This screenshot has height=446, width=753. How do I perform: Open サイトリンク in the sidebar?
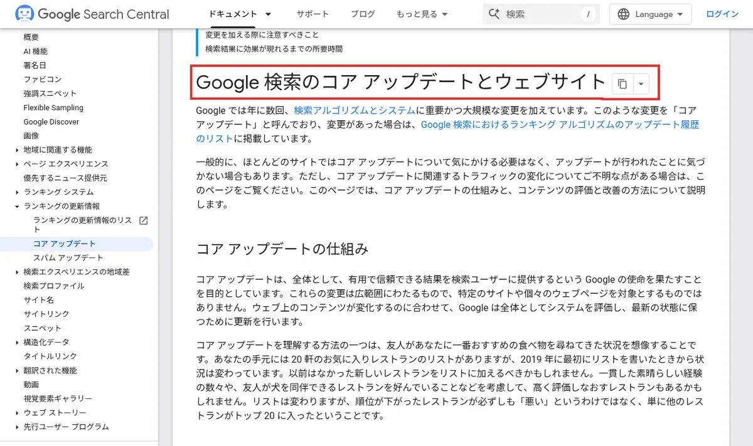(46, 314)
